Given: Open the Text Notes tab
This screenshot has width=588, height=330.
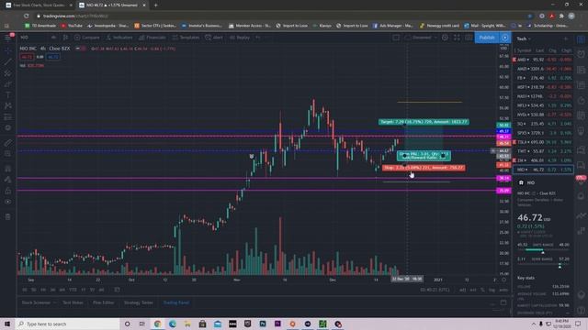Looking at the screenshot, I should tap(73, 302).
